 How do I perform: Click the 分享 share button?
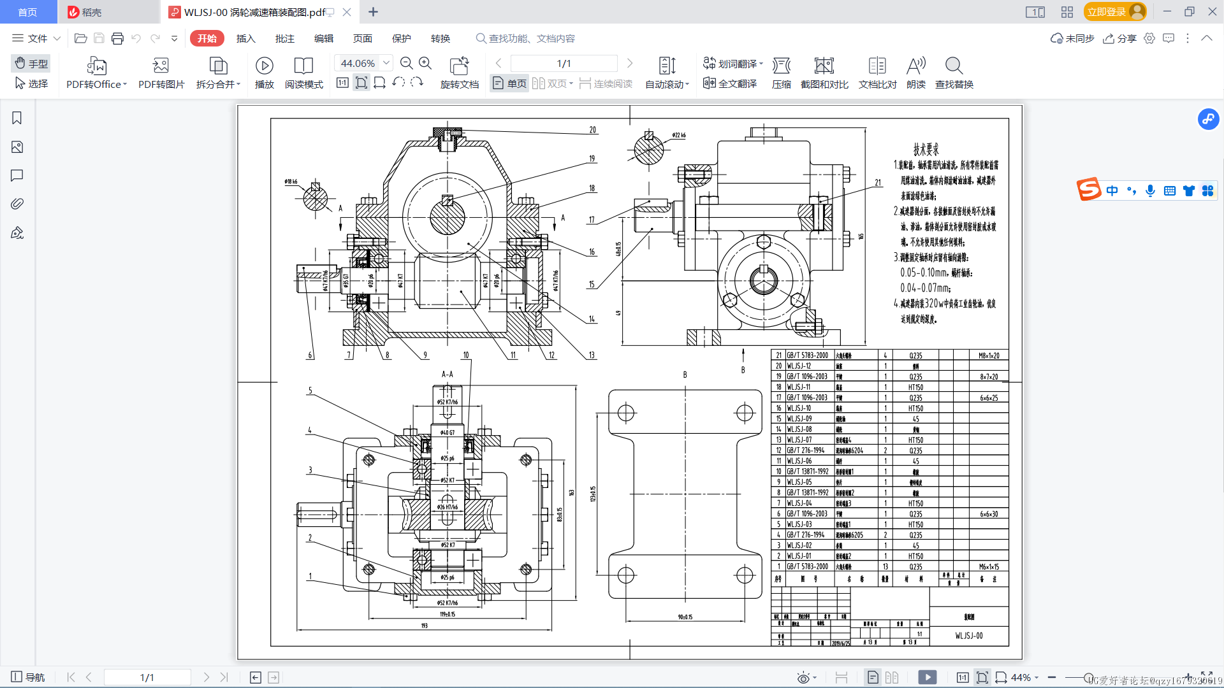tap(1119, 38)
